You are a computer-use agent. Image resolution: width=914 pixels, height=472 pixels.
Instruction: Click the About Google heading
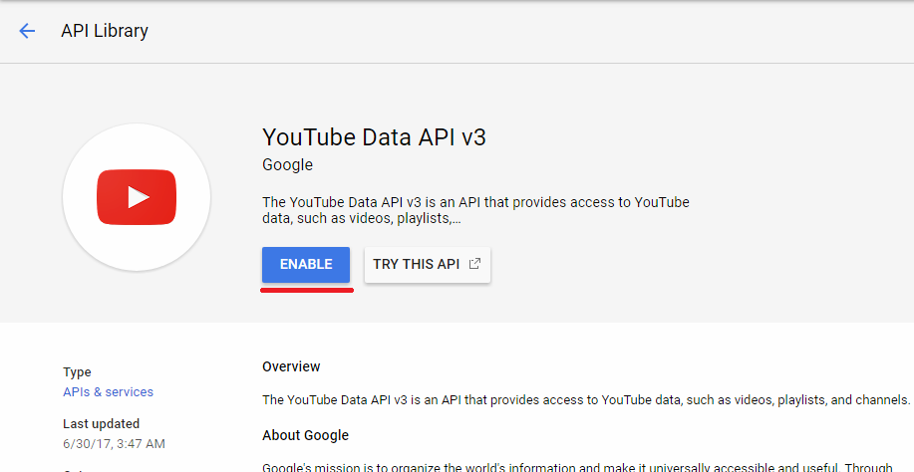[x=305, y=435]
